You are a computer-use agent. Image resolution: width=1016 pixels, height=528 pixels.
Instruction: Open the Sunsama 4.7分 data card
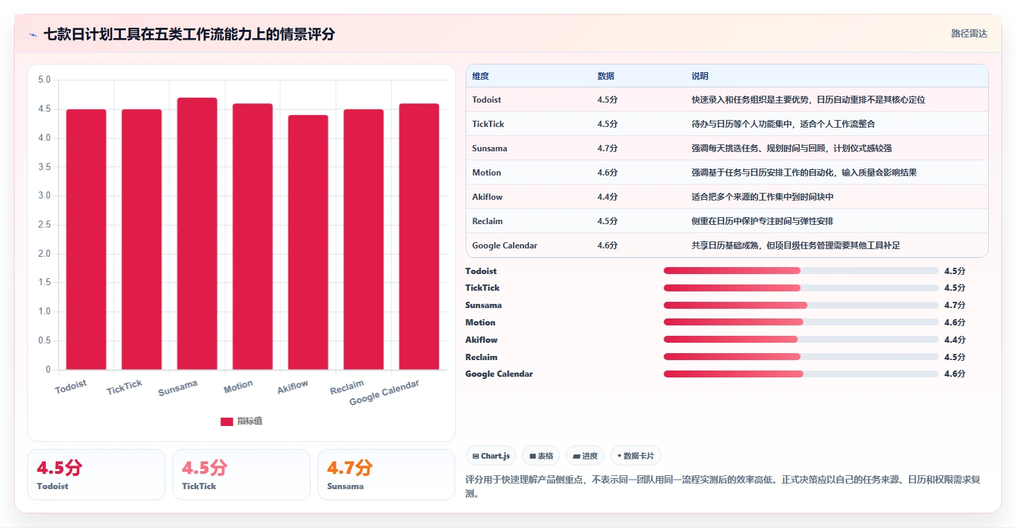(386, 475)
